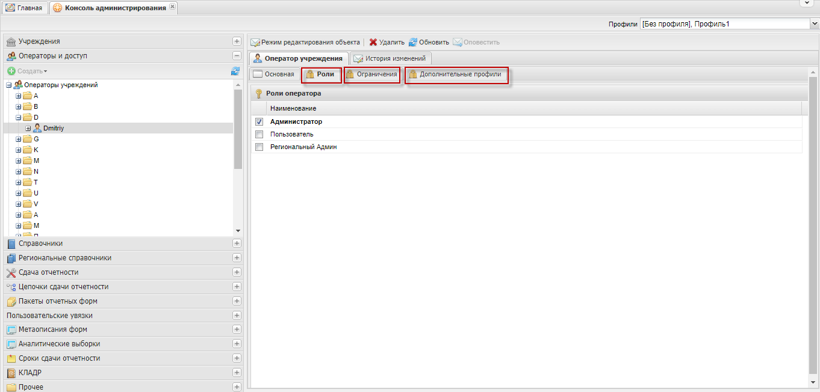Open the Ограничения tab
Image resolution: width=820 pixels, height=392 pixels.
coord(372,75)
